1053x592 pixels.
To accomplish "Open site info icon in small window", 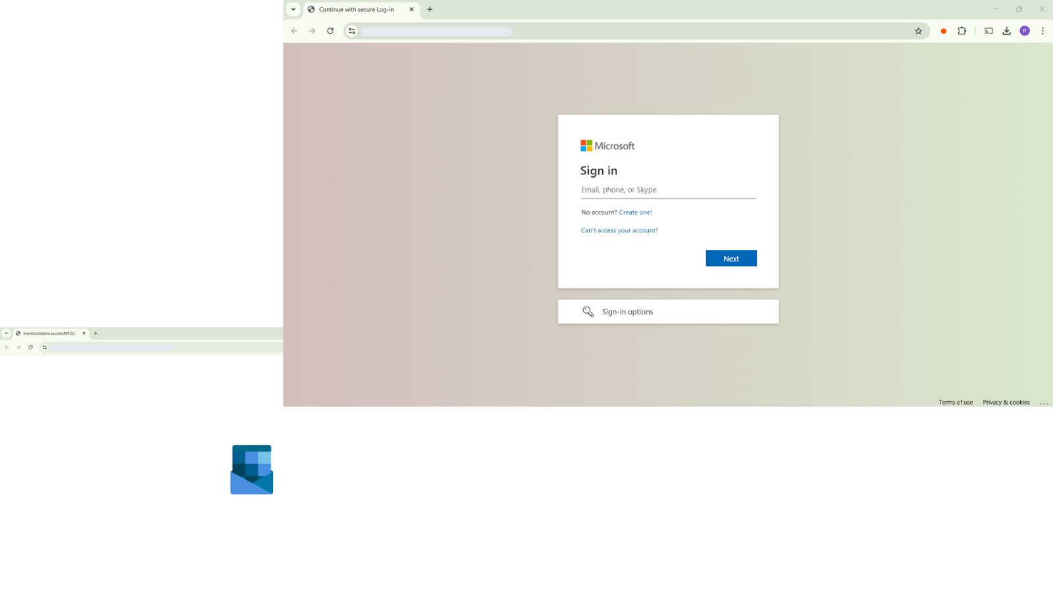I will 45,347.
